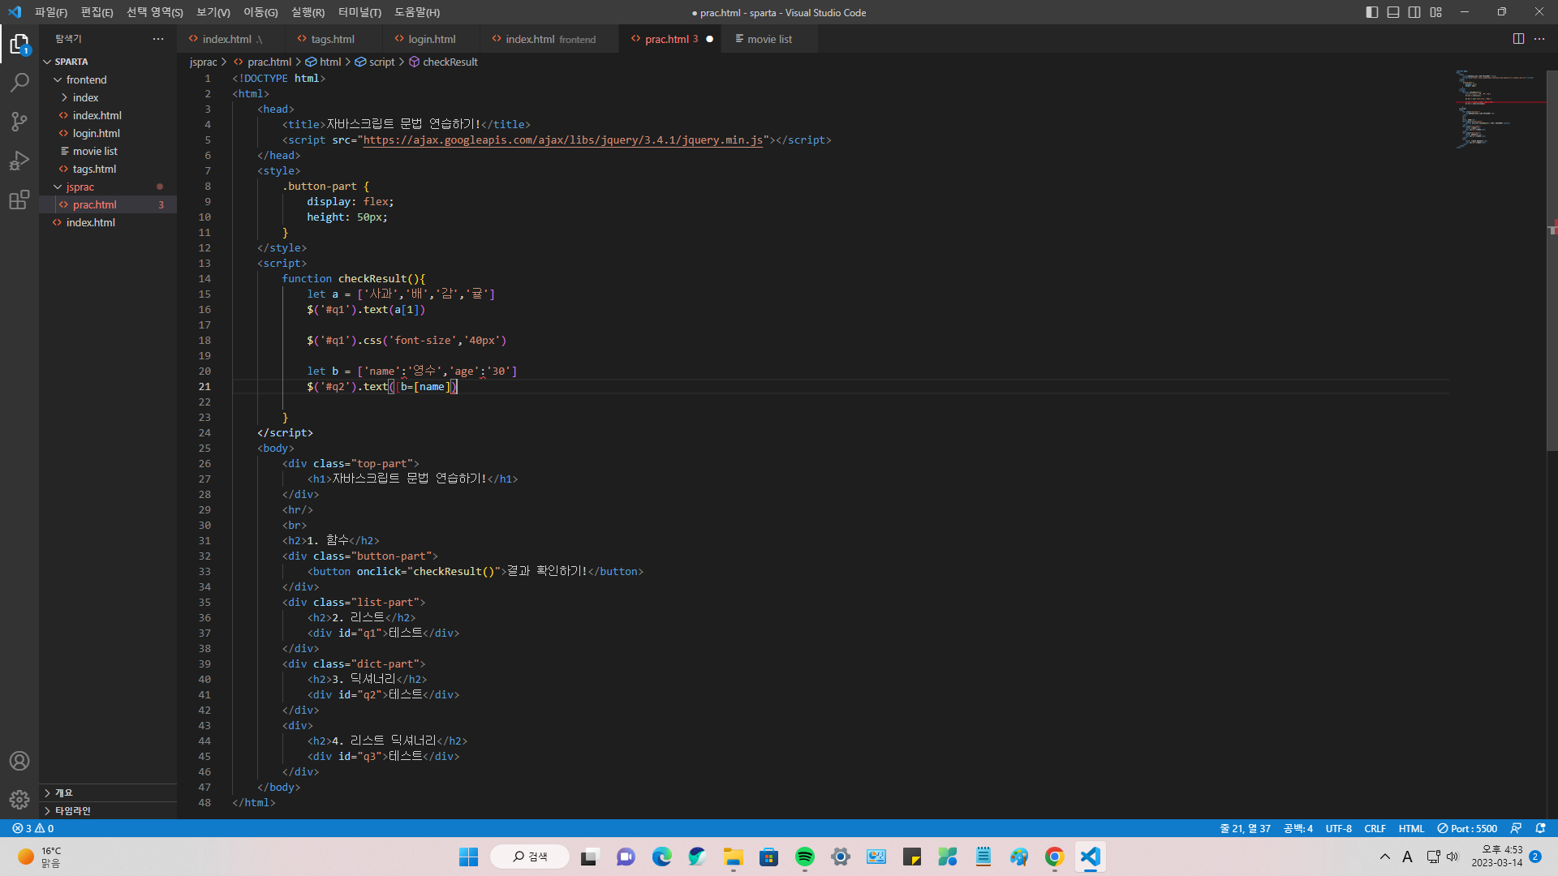The image size is (1558, 876).
Task: Open File Explorer from the taskbar
Action: (734, 857)
